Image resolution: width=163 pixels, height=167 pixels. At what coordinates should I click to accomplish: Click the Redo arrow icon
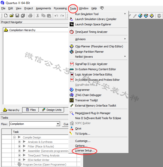(x=62, y=16)
